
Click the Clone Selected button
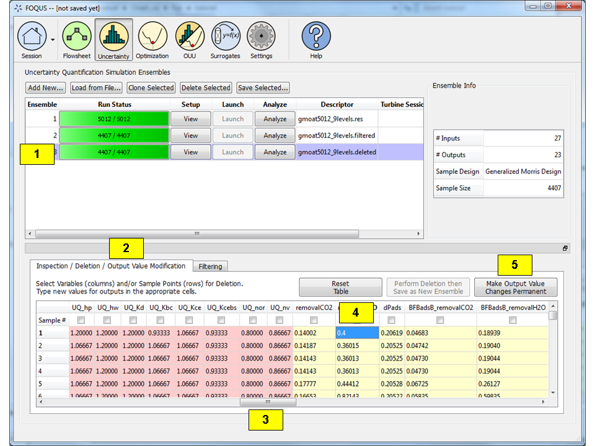point(151,87)
